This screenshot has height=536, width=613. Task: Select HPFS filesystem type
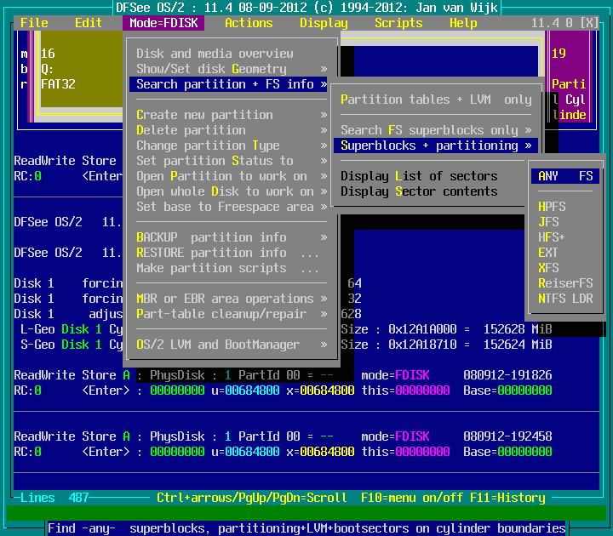tap(552, 207)
